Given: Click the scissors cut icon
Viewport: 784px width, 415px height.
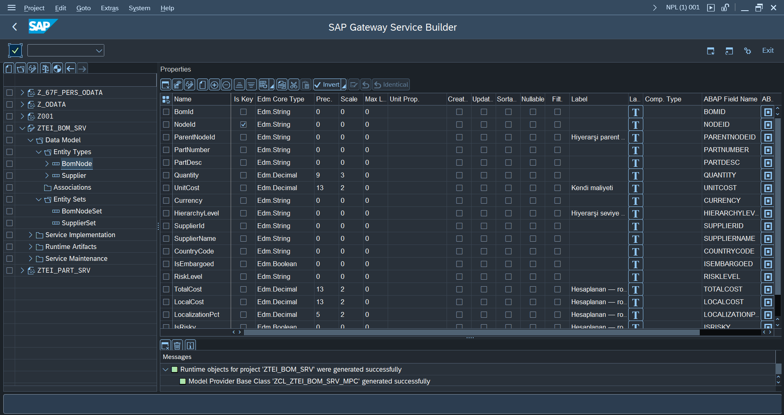Looking at the screenshot, I should pos(294,85).
